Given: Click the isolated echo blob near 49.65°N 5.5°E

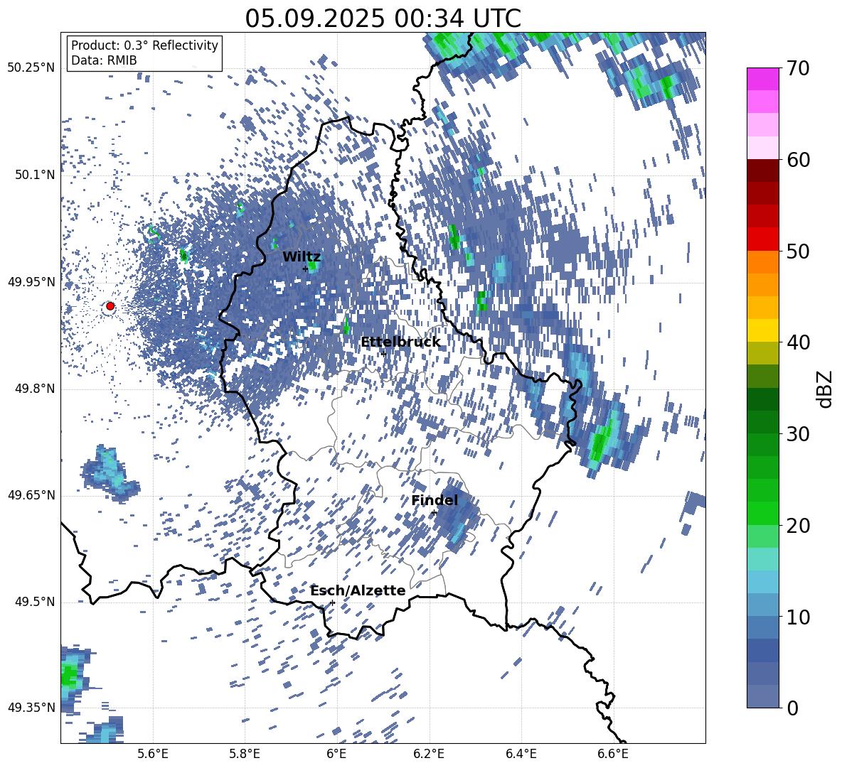Looking at the screenshot, I should (x=110, y=473).
